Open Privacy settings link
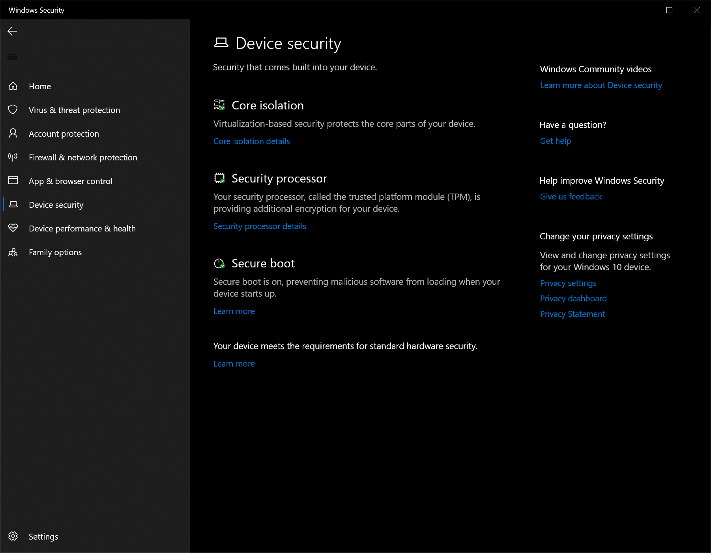 pos(568,283)
